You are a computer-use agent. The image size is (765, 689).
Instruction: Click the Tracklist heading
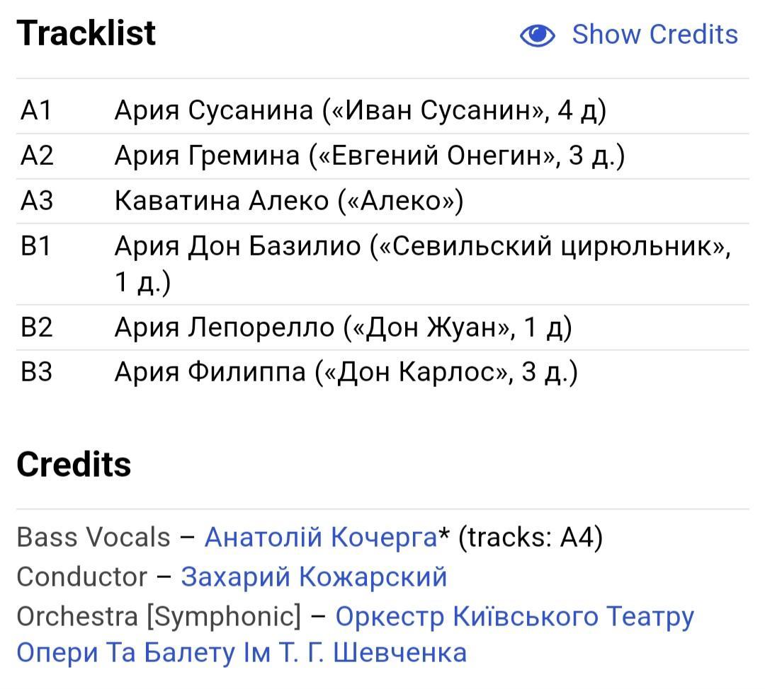pos(86,33)
